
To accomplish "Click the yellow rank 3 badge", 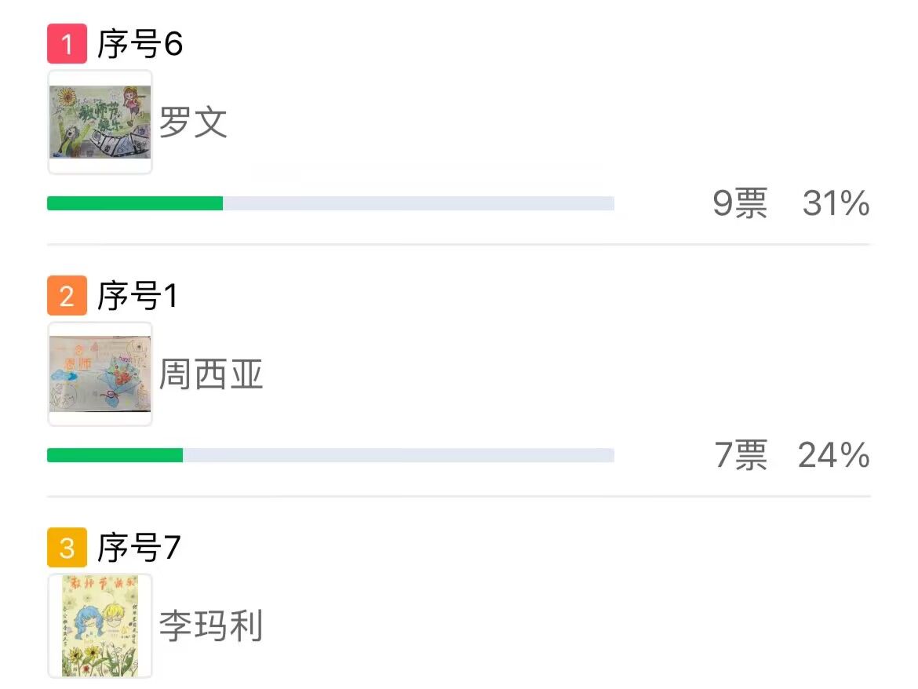I will pyautogui.click(x=67, y=548).
